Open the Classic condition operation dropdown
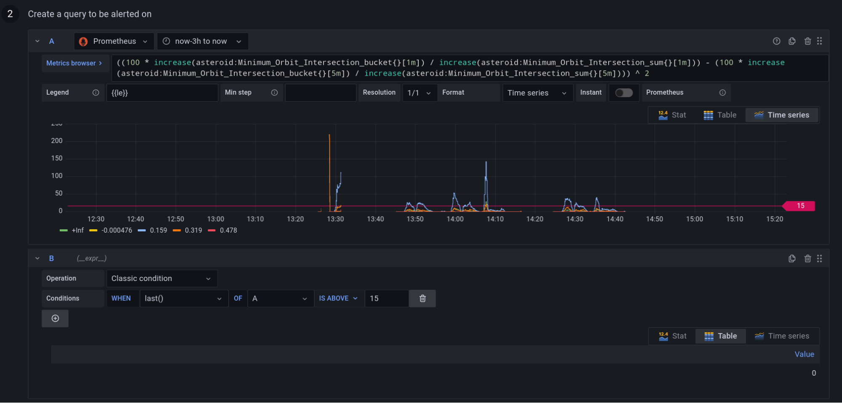 (x=162, y=278)
